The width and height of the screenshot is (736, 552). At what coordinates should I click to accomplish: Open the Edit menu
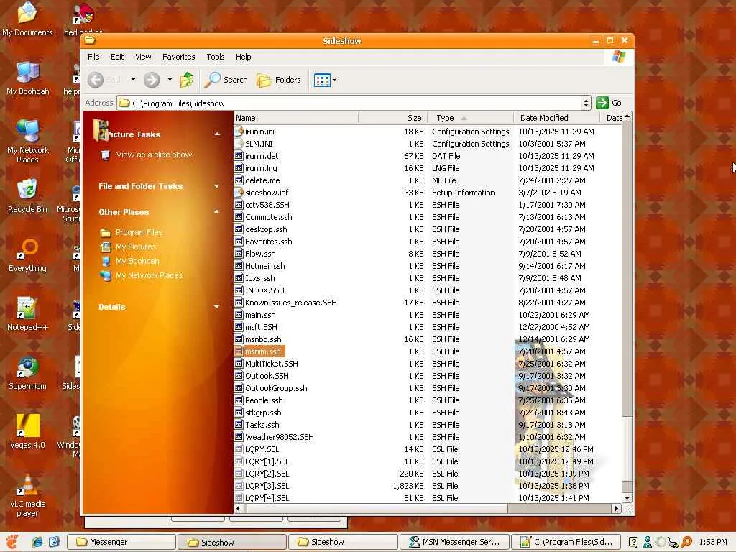tap(117, 57)
